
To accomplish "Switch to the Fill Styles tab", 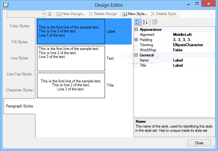I will coord(19,42).
